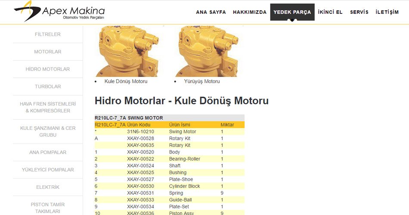Select the YEDEK PARÇA menu tab
This screenshot has width=409, height=215.
click(292, 12)
